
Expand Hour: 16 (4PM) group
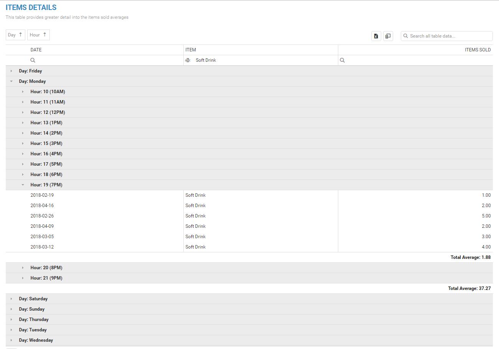(x=23, y=154)
